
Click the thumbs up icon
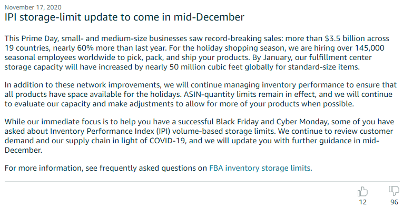pos(362,192)
